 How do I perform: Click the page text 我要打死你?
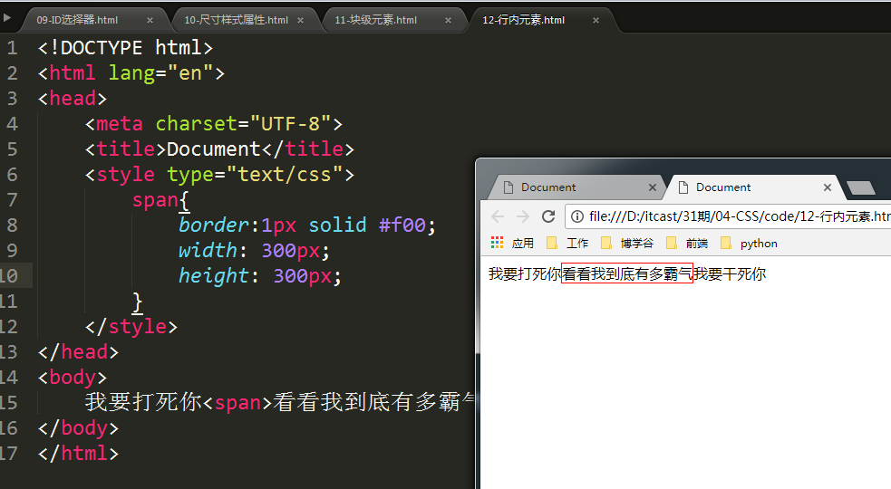point(525,273)
